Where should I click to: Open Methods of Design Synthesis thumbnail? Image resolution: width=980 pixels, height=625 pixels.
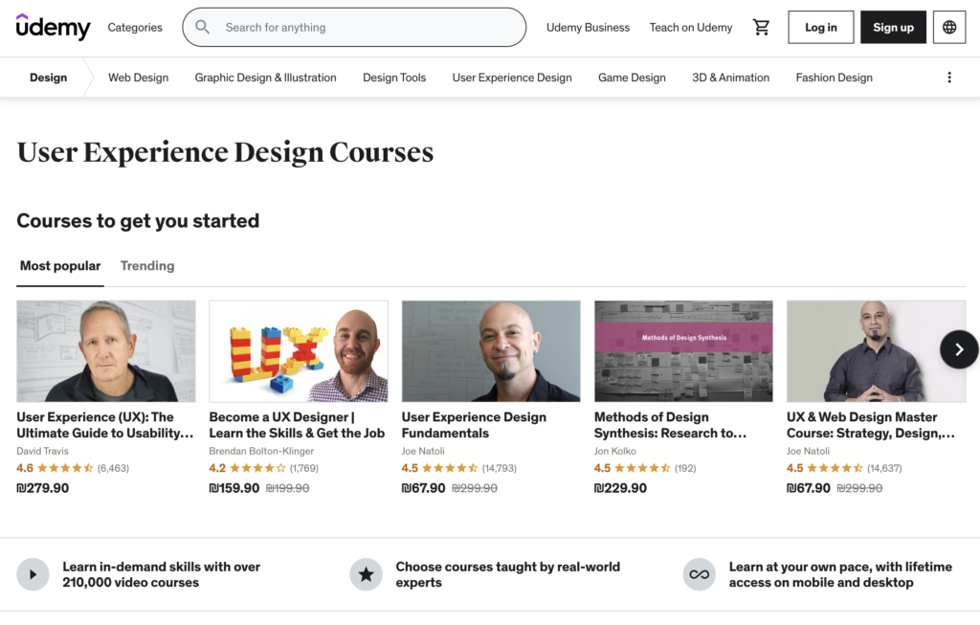(683, 351)
